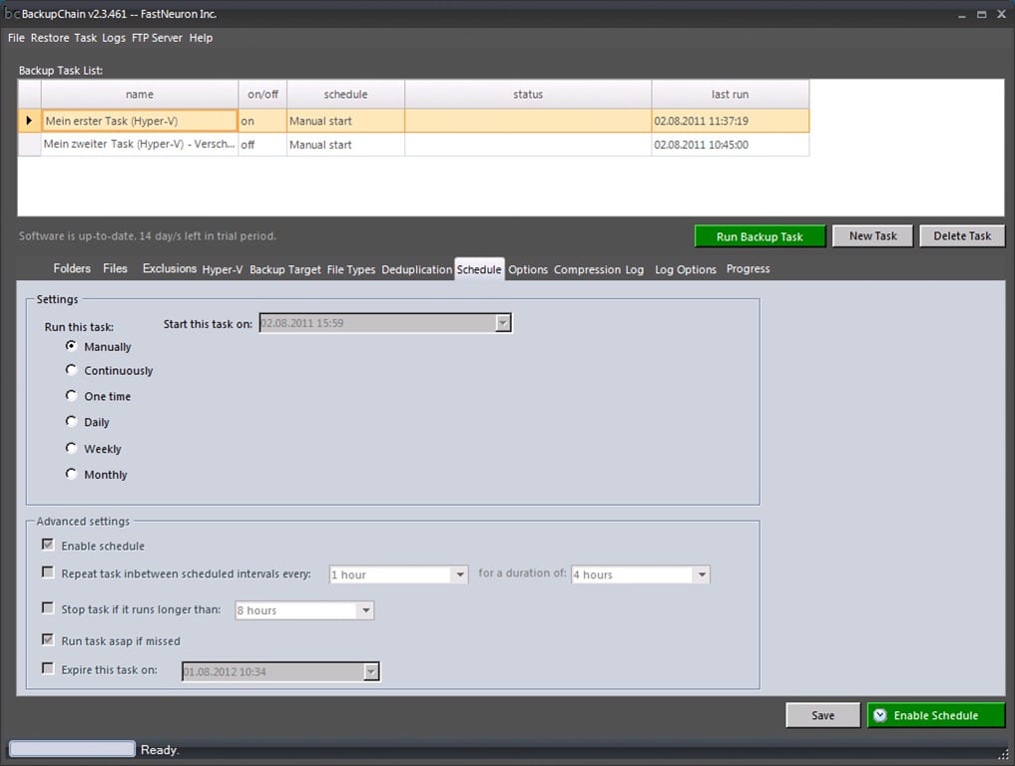The height and width of the screenshot is (766, 1015).
Task: Click the last run column header
Action: 731,94
